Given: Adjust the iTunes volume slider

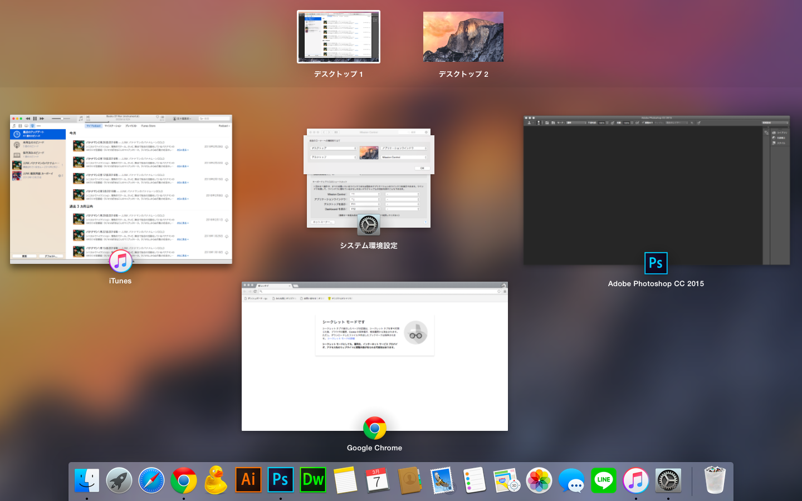Looking at the screenshot, I should tap(61, 119).
